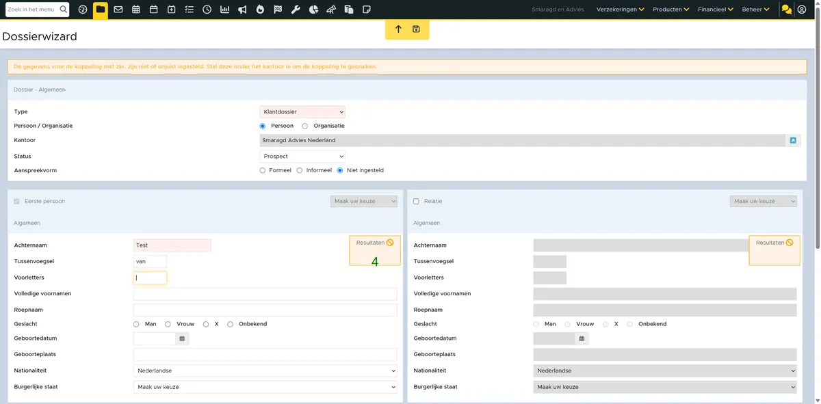Click the sticky note icon
The height and width of the screenshot is (404, 821).
point(367,10)
